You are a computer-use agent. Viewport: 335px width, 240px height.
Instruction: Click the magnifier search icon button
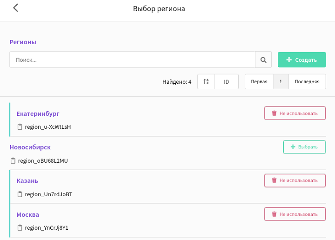(x=263, y=60)
